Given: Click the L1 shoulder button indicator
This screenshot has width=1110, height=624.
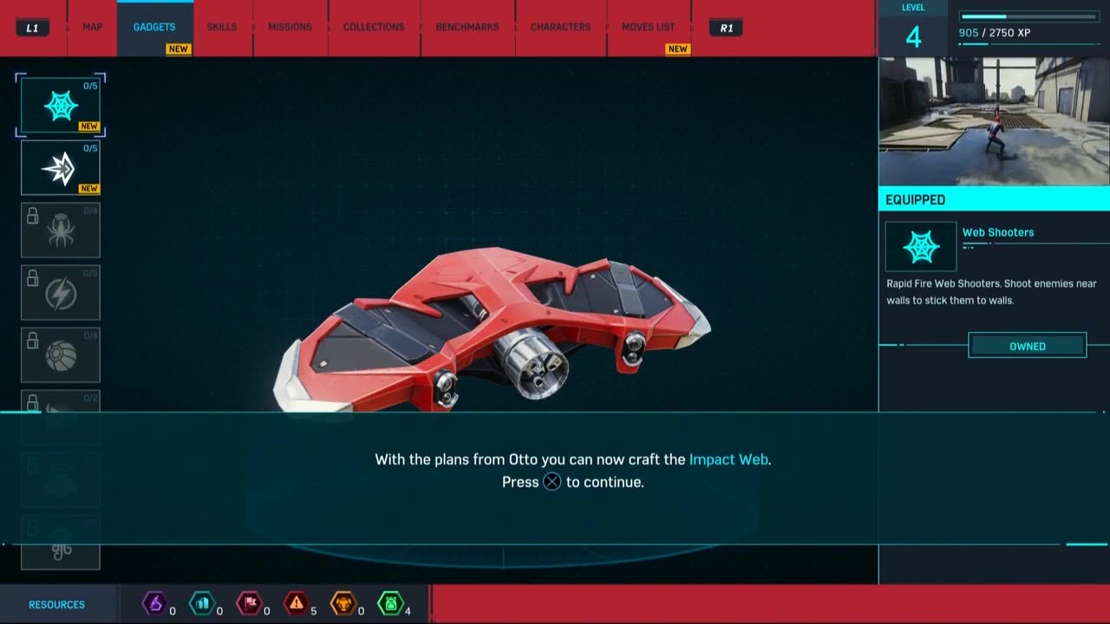Looking at the screenshot, I should (32, 28).
